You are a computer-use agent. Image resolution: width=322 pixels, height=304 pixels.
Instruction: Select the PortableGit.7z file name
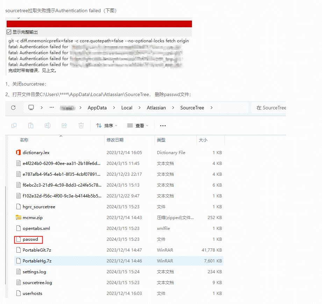point(37,250)
